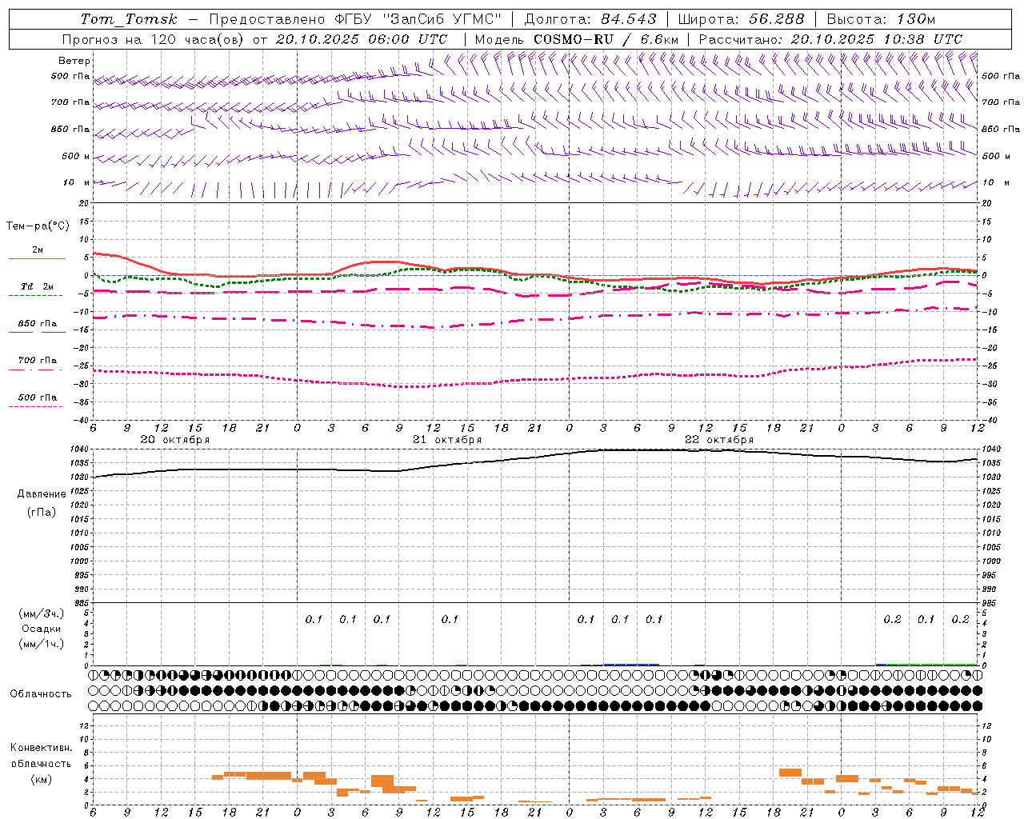
Task: Click the dashed Td 2м legend line sample
Action: pyautogui.click(x=35, y=295)
